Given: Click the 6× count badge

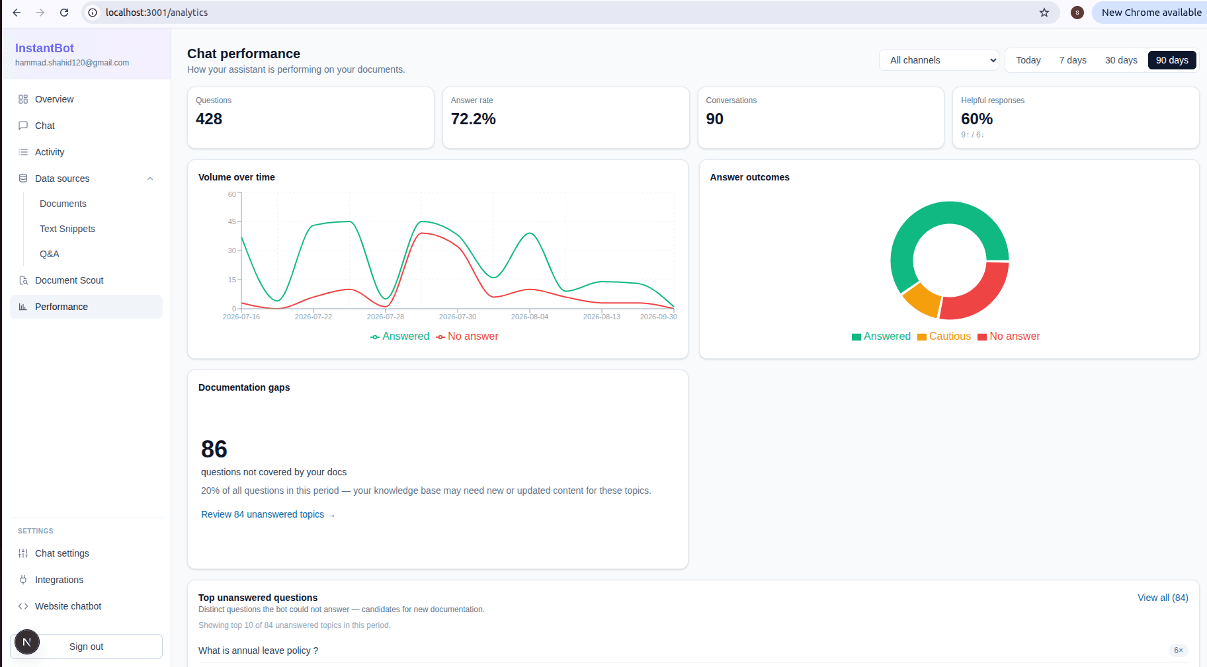Looking at the screenshot, I should [x=1179, y=650].
